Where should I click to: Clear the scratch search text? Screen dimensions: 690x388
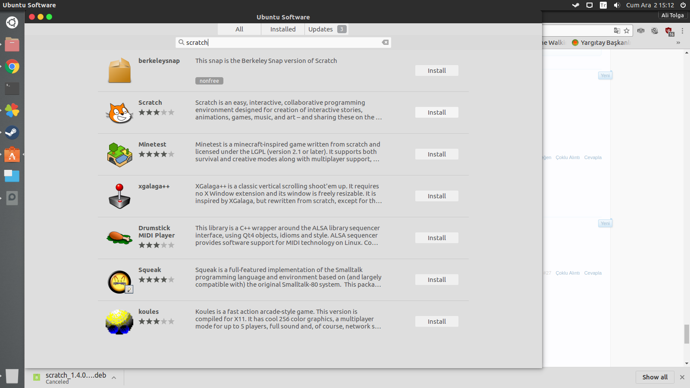[x=385, y=42]
